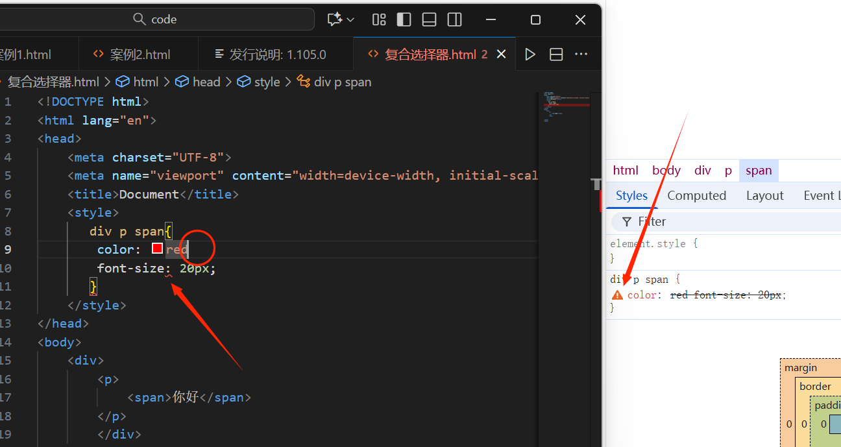This screenshot has height=447, width=841.
Task: Click the DOCTYPE declaration on line 1
Action: [x=93, y=101]
